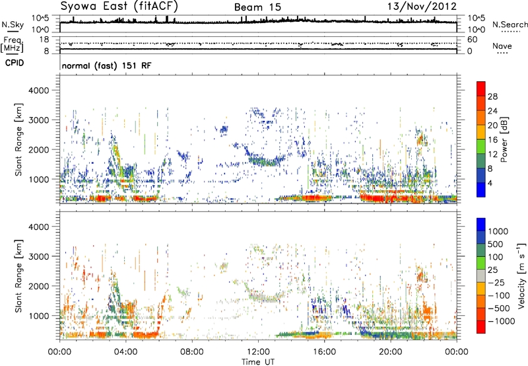This screenshot has width=528, height=366.
Task: Click the '1000' positive velocity scale value
Action: (x=498, y=231)
